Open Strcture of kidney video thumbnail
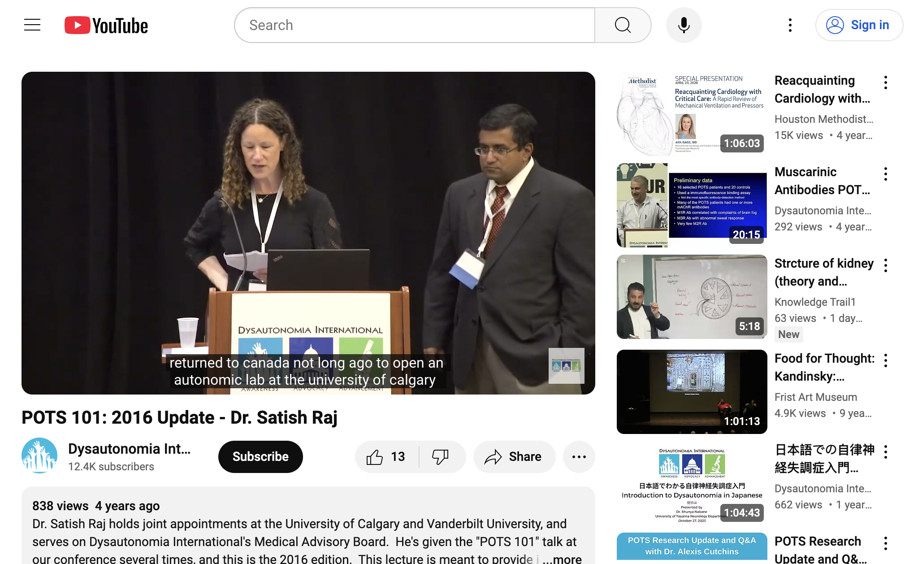This screenshot has height=564, width=918. click(x=692, y=297)
